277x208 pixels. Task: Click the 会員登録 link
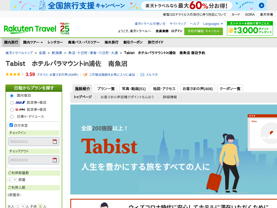click(x=162, y=31)
